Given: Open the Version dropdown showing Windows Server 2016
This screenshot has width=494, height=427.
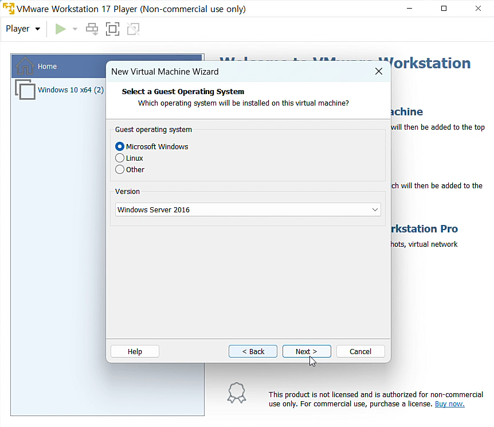Looking at the screenshot, I should (248, 209).
